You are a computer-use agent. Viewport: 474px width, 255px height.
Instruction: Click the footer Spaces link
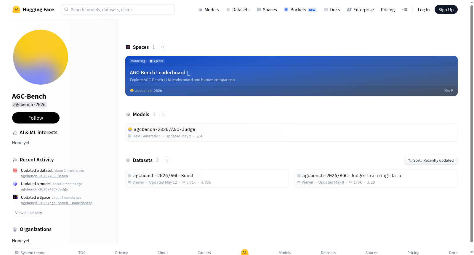coord(371,253)
